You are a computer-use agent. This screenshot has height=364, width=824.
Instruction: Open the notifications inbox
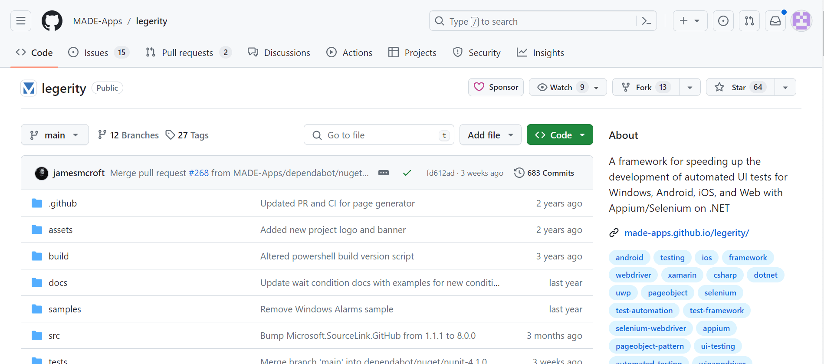(775, 21)
